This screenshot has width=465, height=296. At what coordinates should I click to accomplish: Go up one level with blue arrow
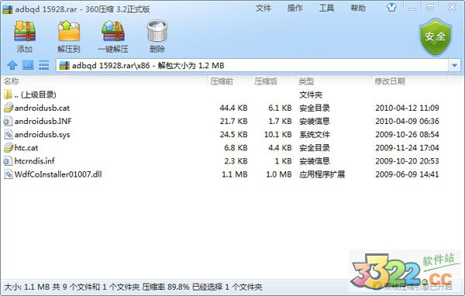[x=12, y=65]
